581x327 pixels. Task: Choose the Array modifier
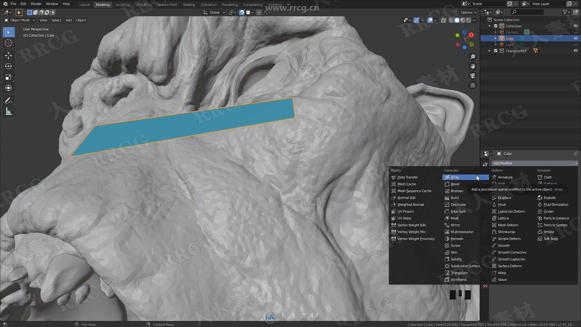point(465,177)
